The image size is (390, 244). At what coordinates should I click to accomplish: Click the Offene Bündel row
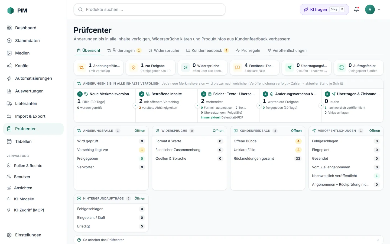click(x=268, y=141)
